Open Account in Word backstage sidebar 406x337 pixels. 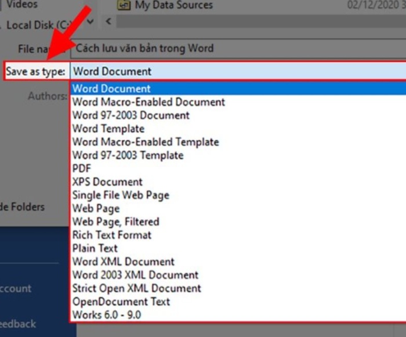pyautogui.click(x=16, y=288)
